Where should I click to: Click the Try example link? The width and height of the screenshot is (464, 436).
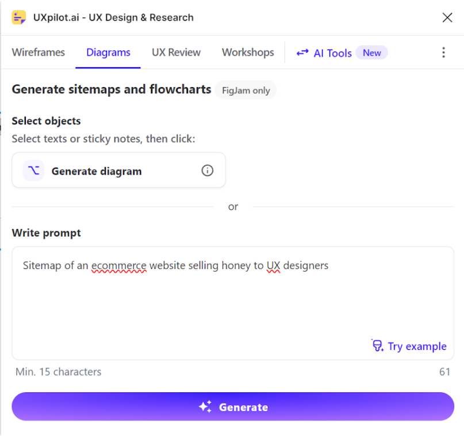point(417,346)
